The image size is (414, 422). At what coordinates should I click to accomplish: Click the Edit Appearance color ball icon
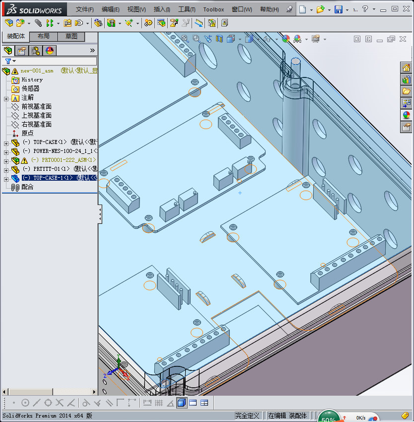[286, 39]
